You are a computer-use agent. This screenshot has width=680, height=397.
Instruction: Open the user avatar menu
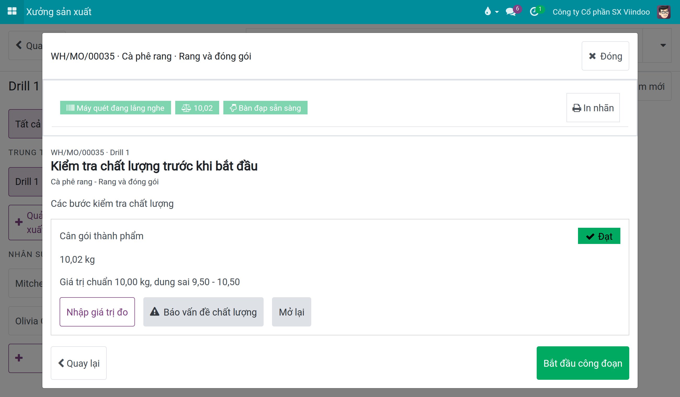point(664,12)
